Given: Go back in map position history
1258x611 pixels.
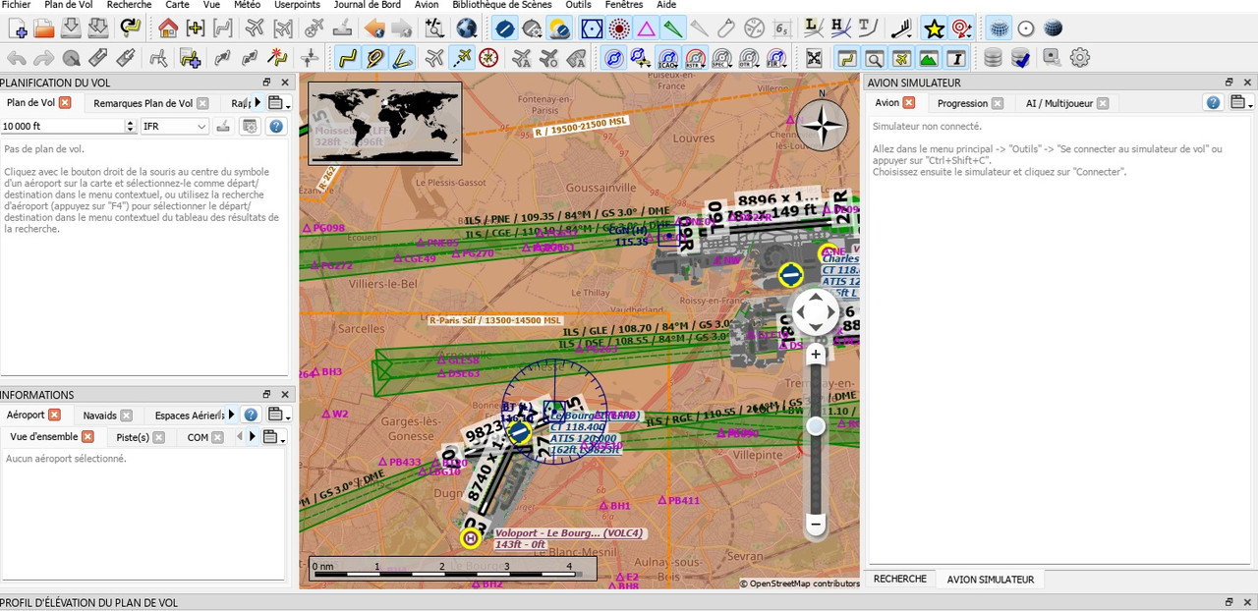Looking at the screenshot, I should tap(374, 28).
